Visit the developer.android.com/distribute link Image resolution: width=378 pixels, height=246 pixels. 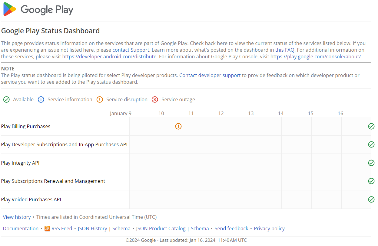[x=109, y=57]
